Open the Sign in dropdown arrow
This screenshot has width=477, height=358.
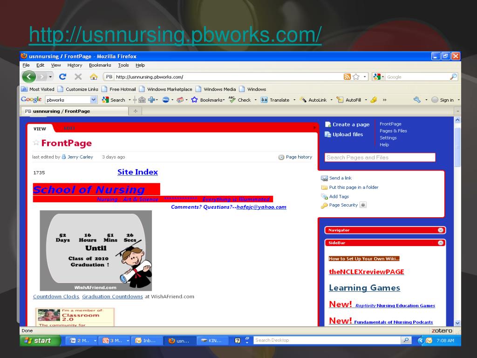458,100
